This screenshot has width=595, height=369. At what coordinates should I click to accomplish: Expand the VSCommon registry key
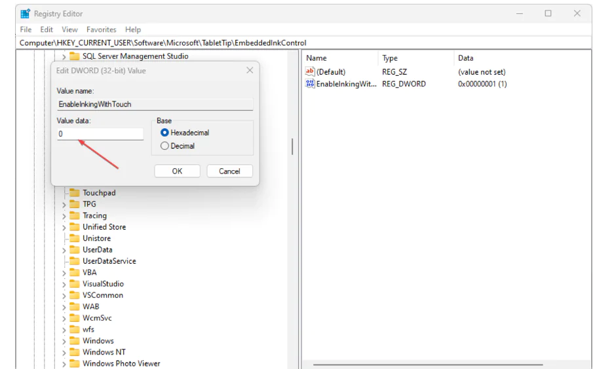[64, 296]
